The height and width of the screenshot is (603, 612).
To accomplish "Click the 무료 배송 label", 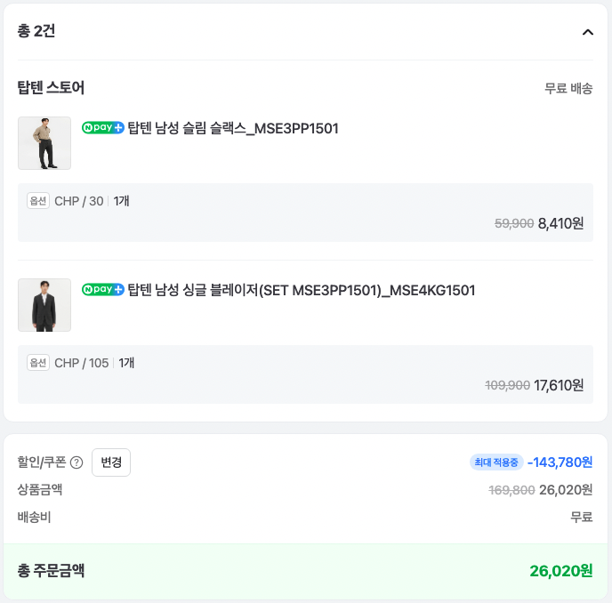I will coord(568,88).
